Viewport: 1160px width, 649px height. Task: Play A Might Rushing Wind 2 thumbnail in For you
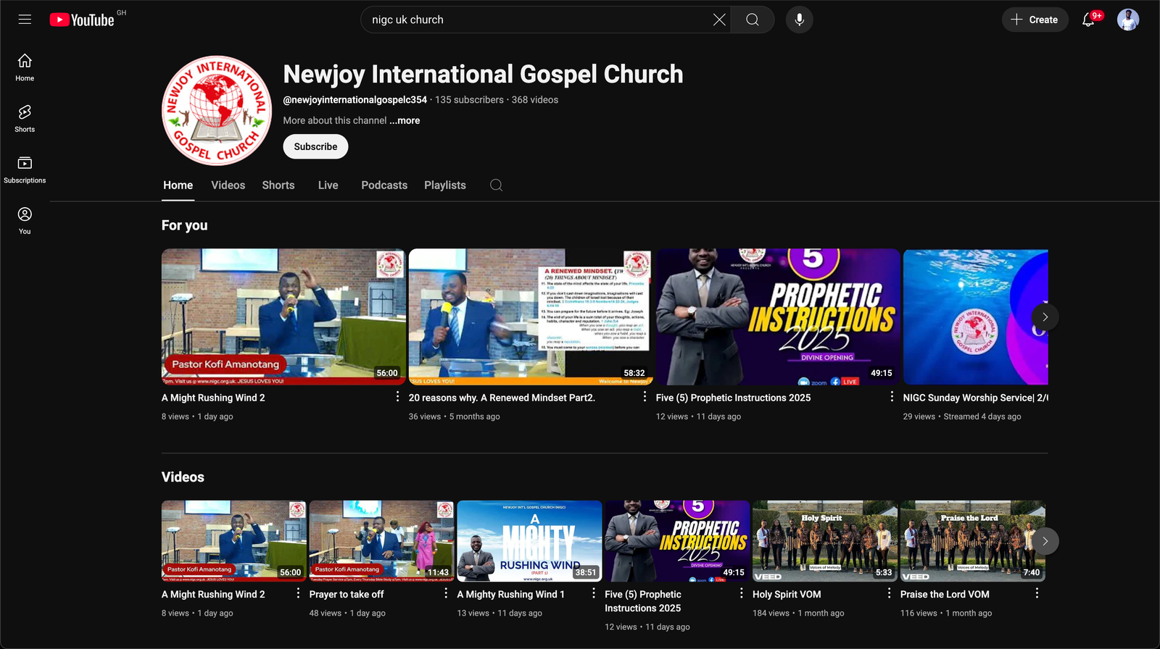(283, 317)
